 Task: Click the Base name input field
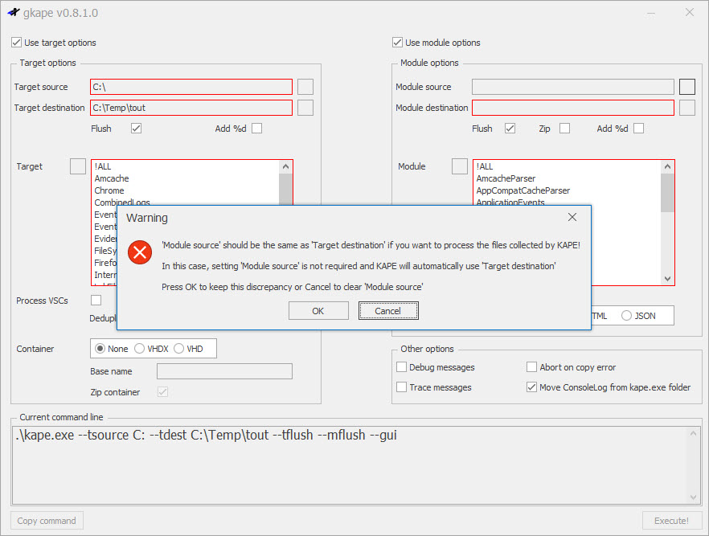(x=225, y=371)
